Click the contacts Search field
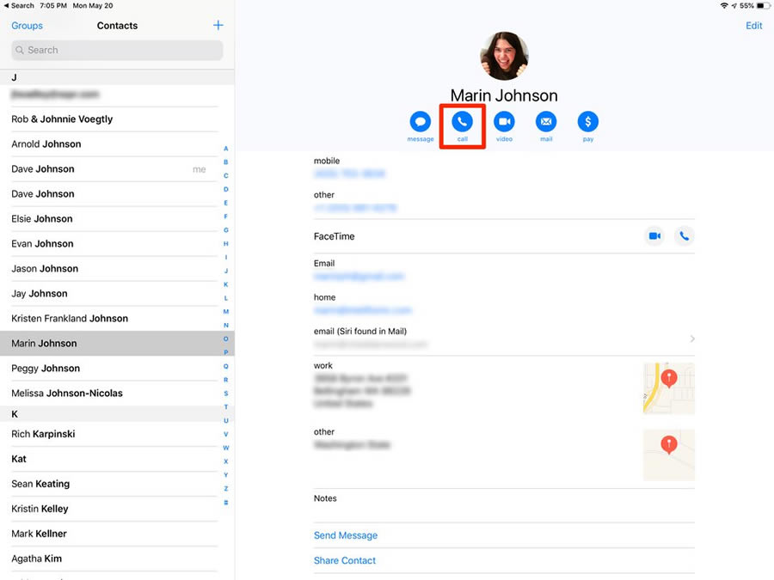Image resolution: width=774 pixels, height=580 pixels. point(117,51)
